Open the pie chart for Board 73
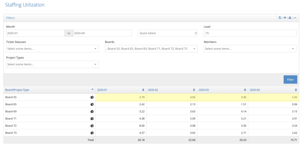The width and height of the screenshot is (303, 148). point(92,133)
